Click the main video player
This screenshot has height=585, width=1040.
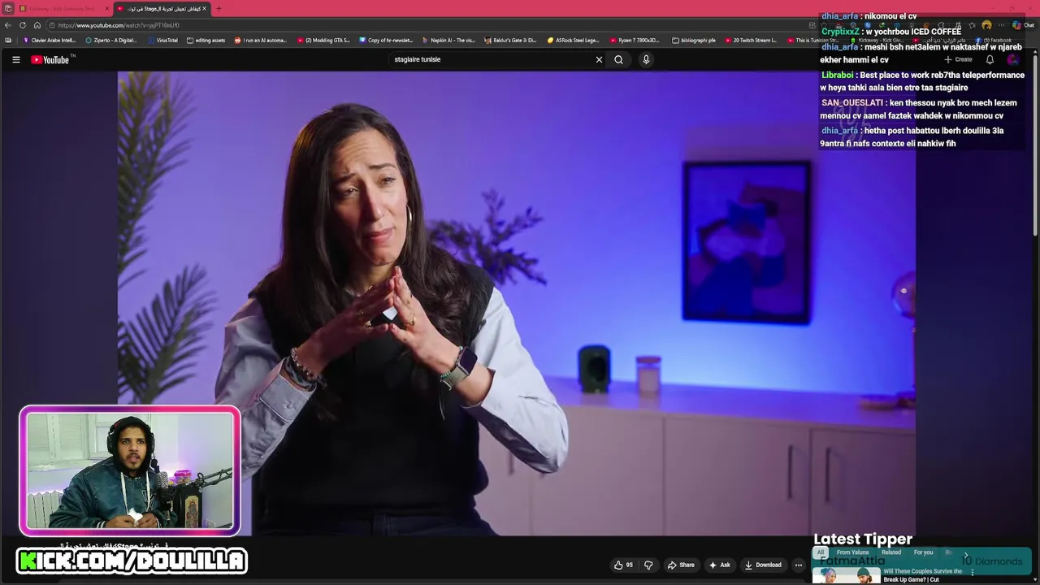(517, 303)
